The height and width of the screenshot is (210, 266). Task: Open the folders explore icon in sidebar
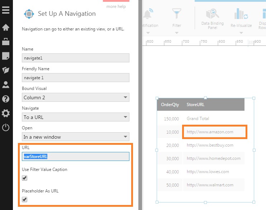tap(6, 70)
